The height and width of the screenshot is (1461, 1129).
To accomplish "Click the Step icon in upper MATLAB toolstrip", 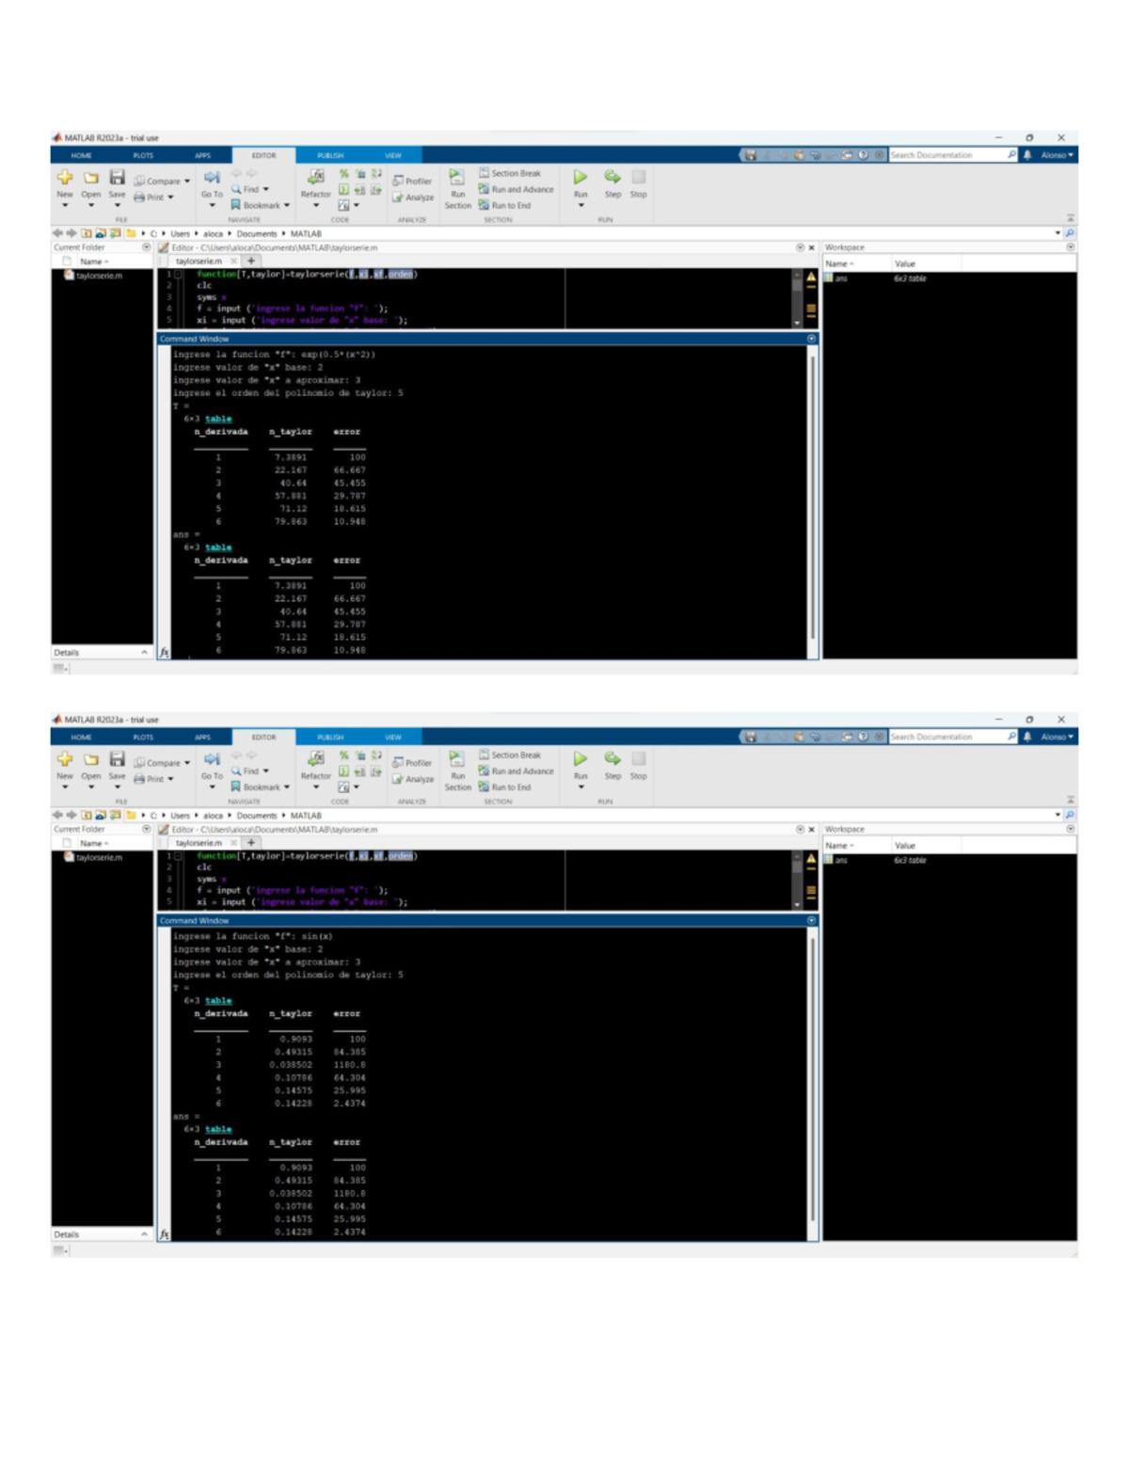I will (x=612, y=178).
